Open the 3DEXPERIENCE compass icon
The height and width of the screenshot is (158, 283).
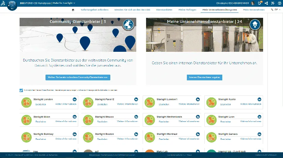12,5
